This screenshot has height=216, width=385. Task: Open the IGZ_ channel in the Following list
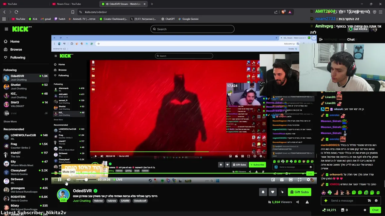point(26,95)
